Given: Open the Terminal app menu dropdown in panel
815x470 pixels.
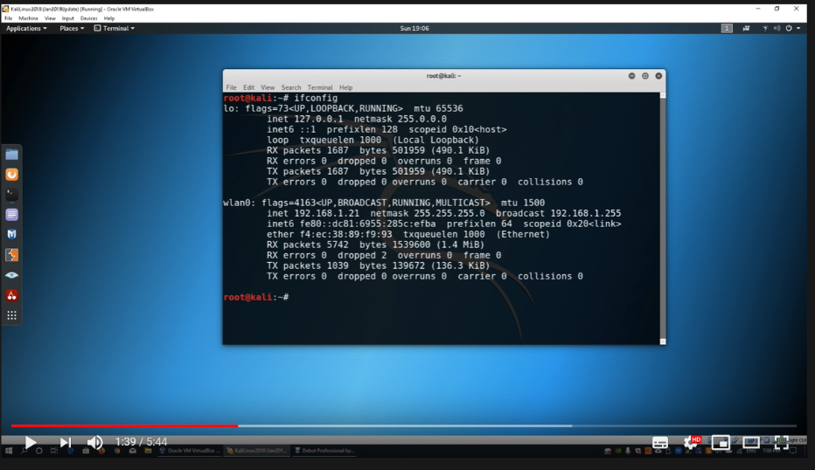Looking at the screenshot, I should 115,28.
